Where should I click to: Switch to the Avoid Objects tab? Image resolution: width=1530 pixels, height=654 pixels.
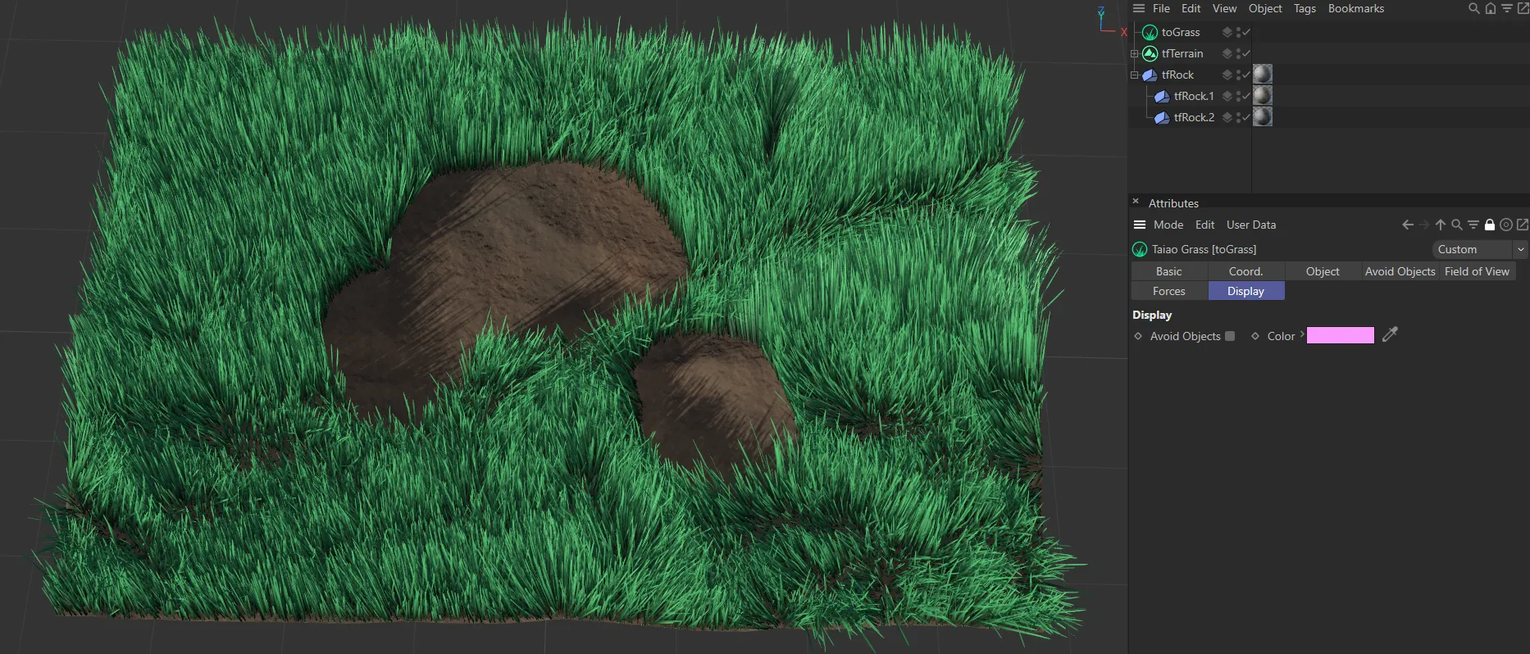[x=1400, y=271]
